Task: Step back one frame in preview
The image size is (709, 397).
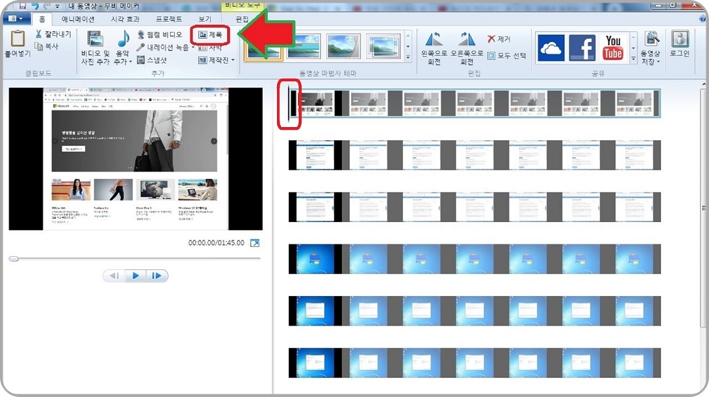Action: (114, 276)
